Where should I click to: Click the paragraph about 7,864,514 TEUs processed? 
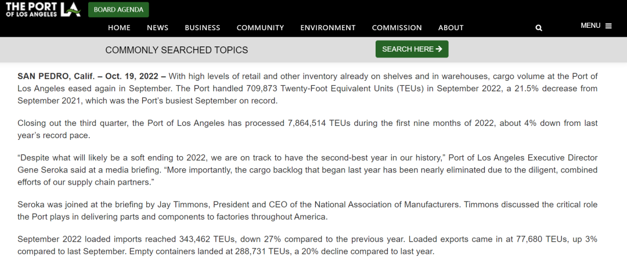(307, 129)
